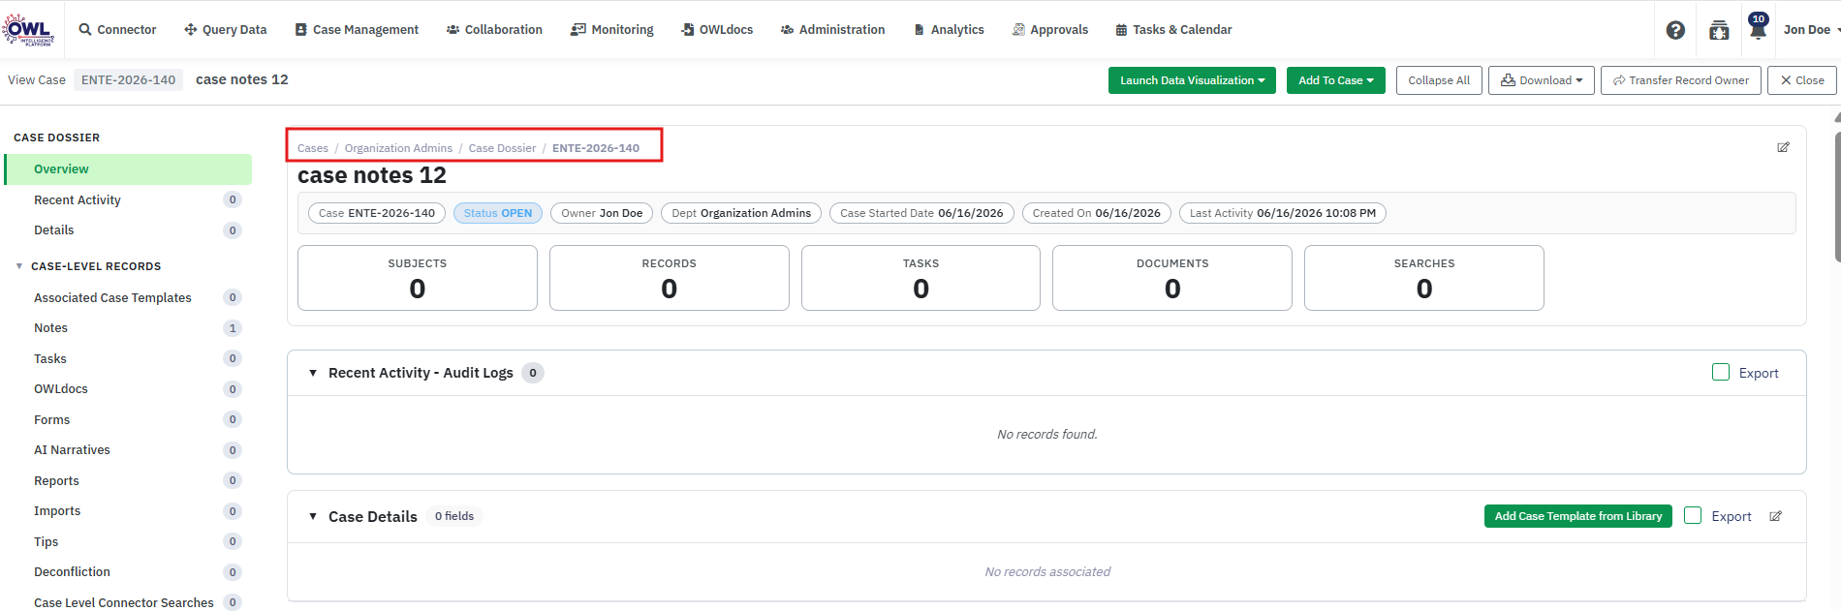This screenshot has height=611, width=1841.
Task: Open the Administration menu
Action: tap(832, 30)
